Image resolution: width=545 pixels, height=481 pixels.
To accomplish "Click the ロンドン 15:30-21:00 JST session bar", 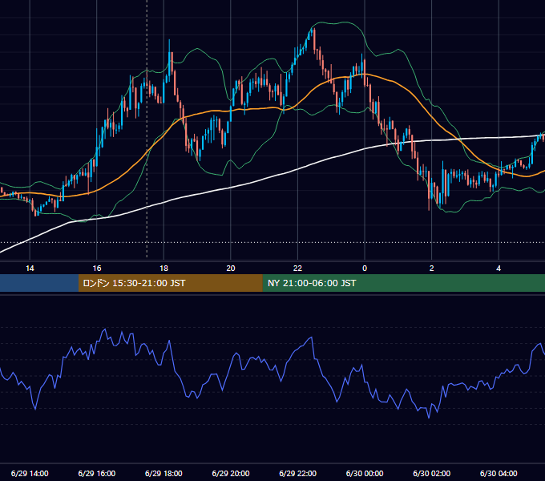I will [x=170, y=283].
